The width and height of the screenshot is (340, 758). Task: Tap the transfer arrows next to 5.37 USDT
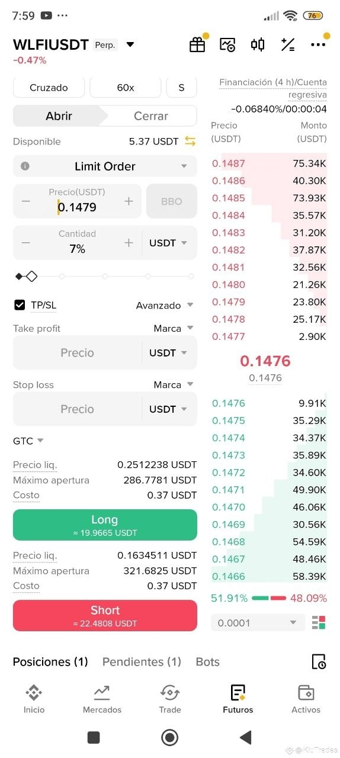[190, 141]
